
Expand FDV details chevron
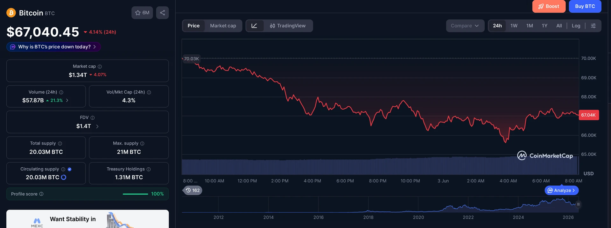click(x=97, y=126)
